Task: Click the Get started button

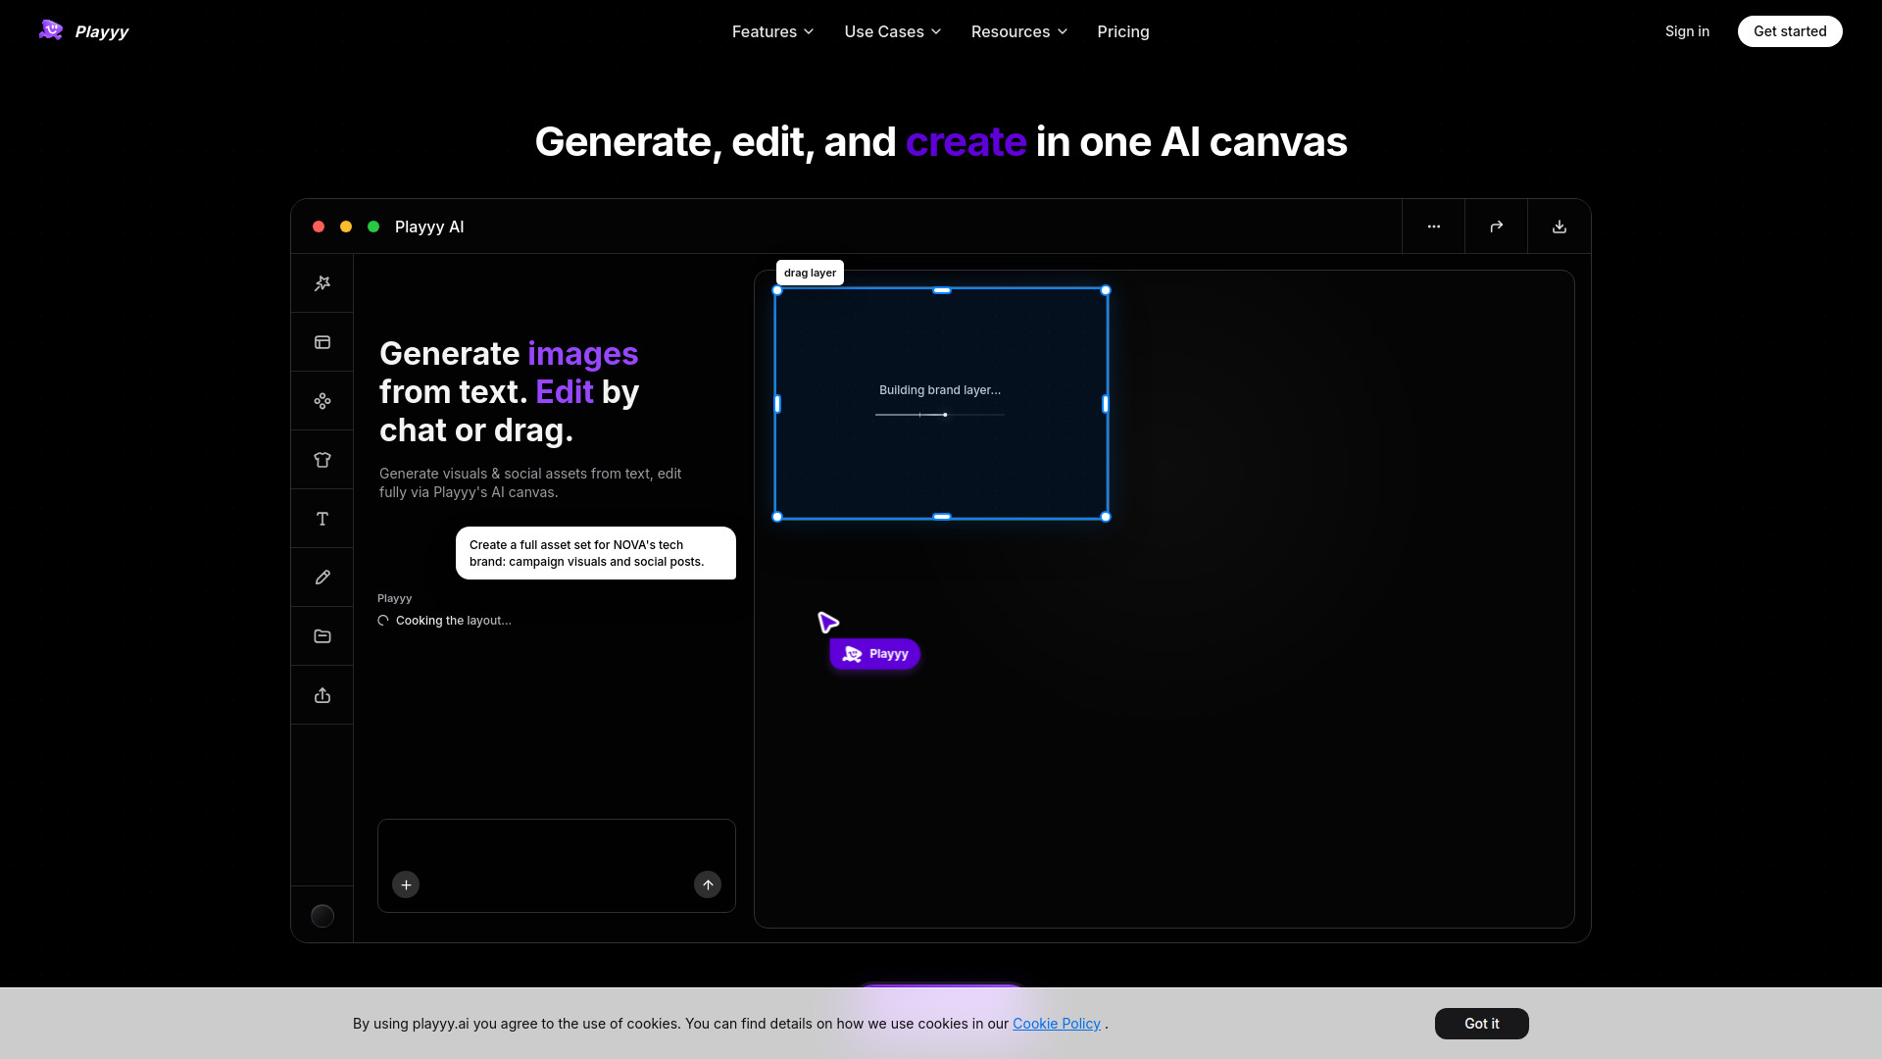Action: coord(1790,31)
